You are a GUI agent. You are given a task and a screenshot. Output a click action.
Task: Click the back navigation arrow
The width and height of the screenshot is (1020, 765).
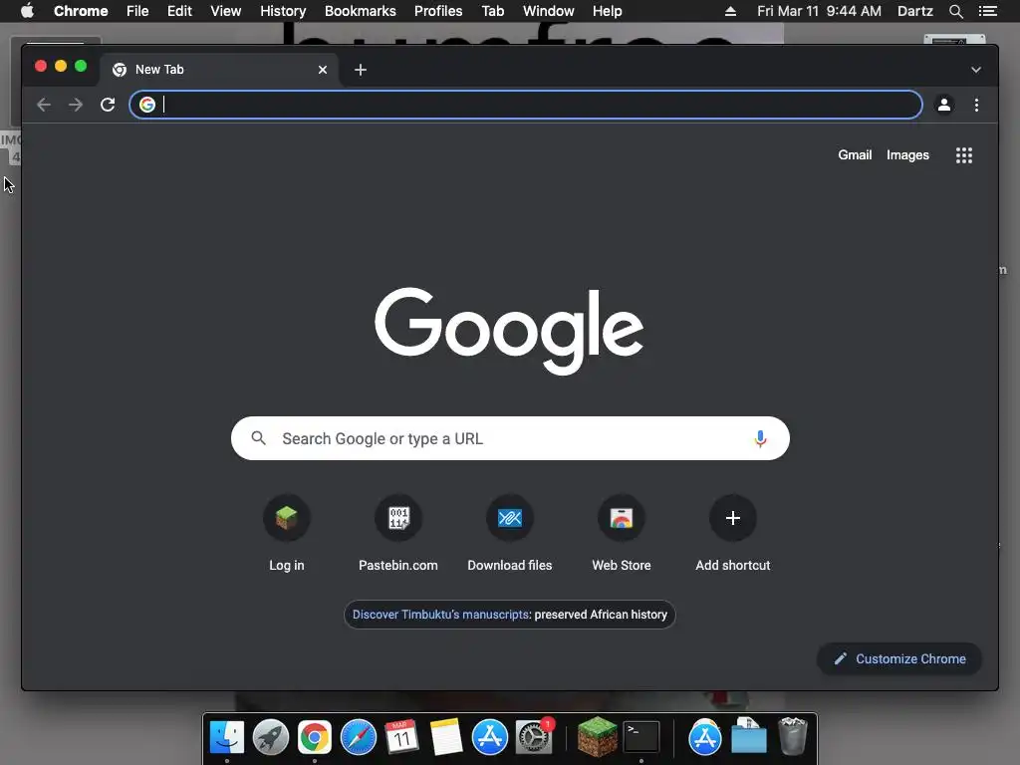tap(44, 105)
